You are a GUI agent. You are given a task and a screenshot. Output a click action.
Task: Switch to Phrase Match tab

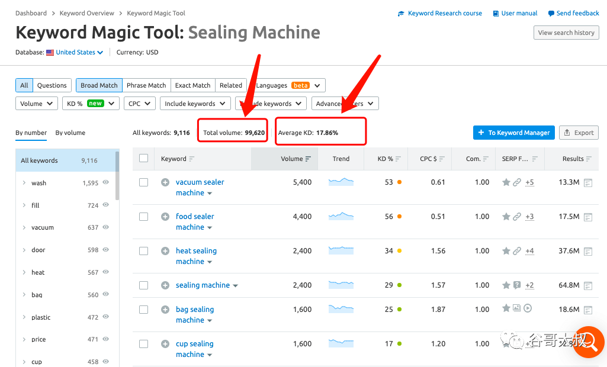pyautogui.click(x=146, y=85)
